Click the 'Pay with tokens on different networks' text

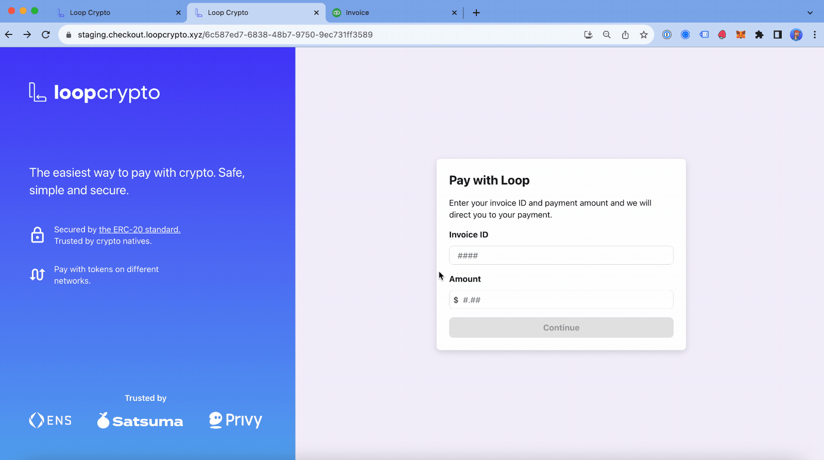point(106,275)
